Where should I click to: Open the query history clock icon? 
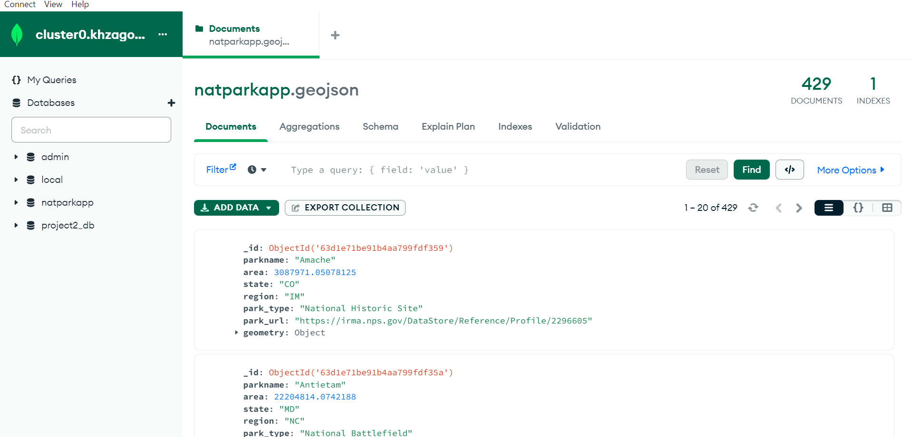coord(253,170)
